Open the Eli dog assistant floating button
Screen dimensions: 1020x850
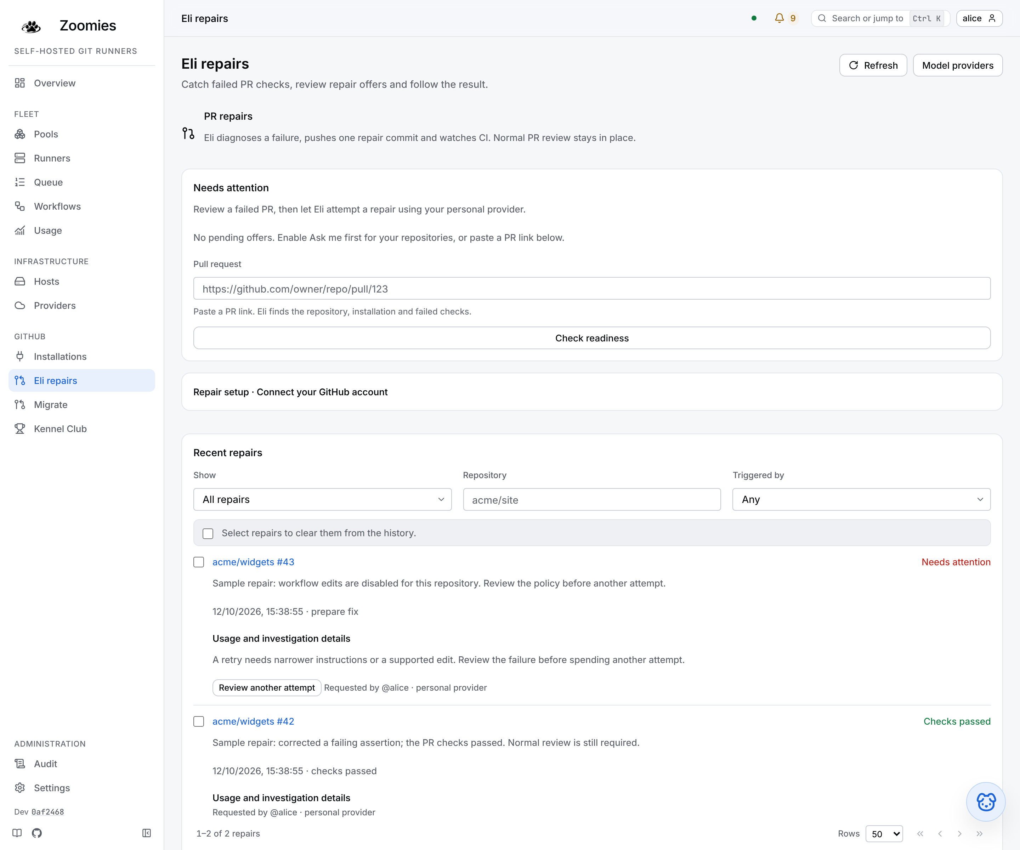986,801
